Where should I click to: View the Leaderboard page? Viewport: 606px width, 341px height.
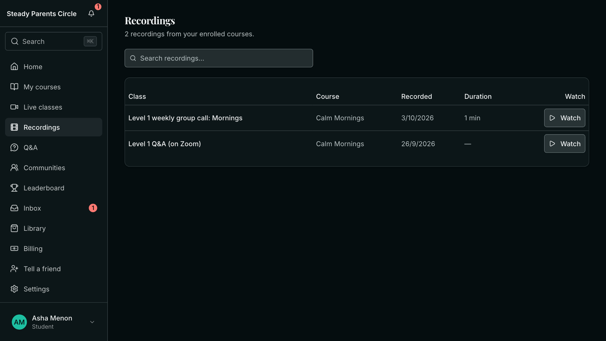click(x=54, y=188)
